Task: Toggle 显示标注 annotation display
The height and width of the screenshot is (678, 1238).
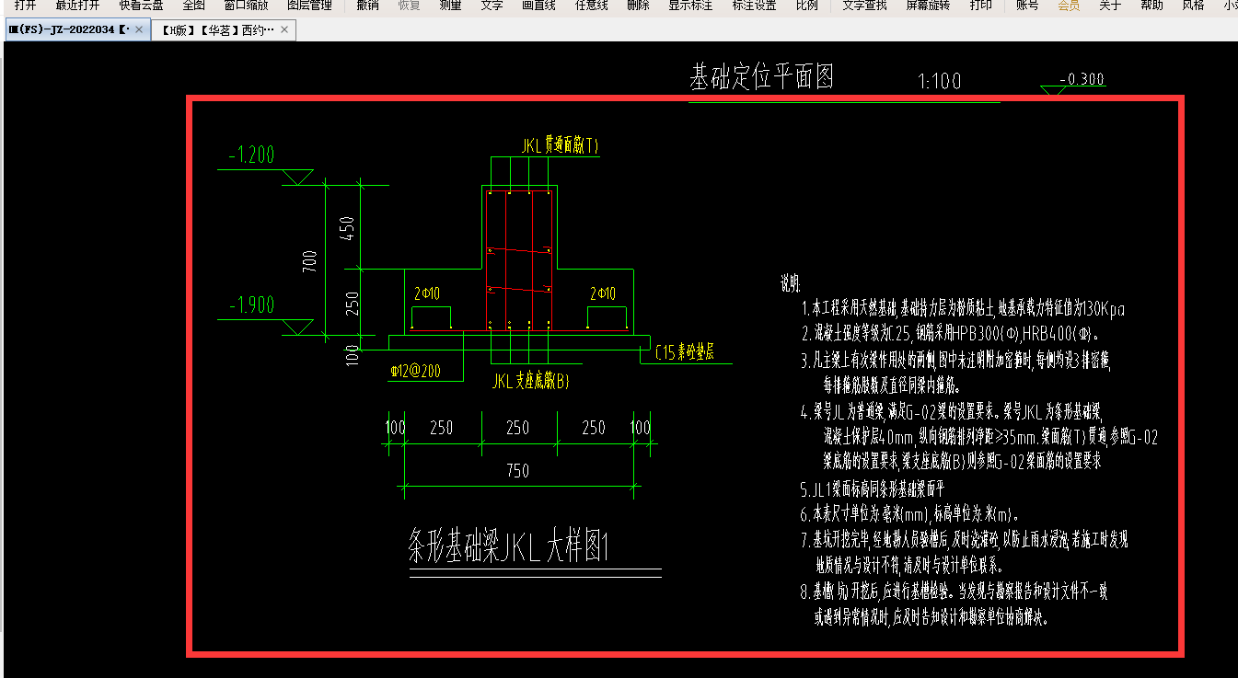Action: pyautogui.click(x=690, y=6)
